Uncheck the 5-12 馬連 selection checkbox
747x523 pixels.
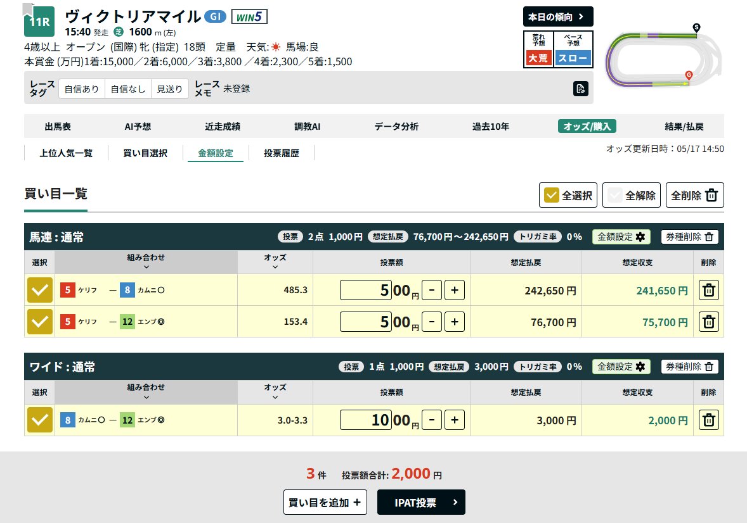point(39,322)
